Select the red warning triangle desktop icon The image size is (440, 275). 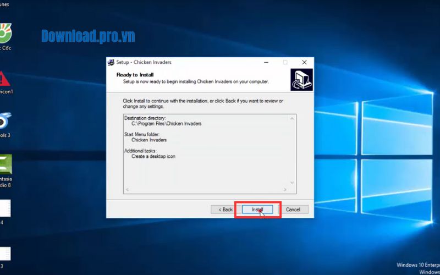tap(5, 82)
